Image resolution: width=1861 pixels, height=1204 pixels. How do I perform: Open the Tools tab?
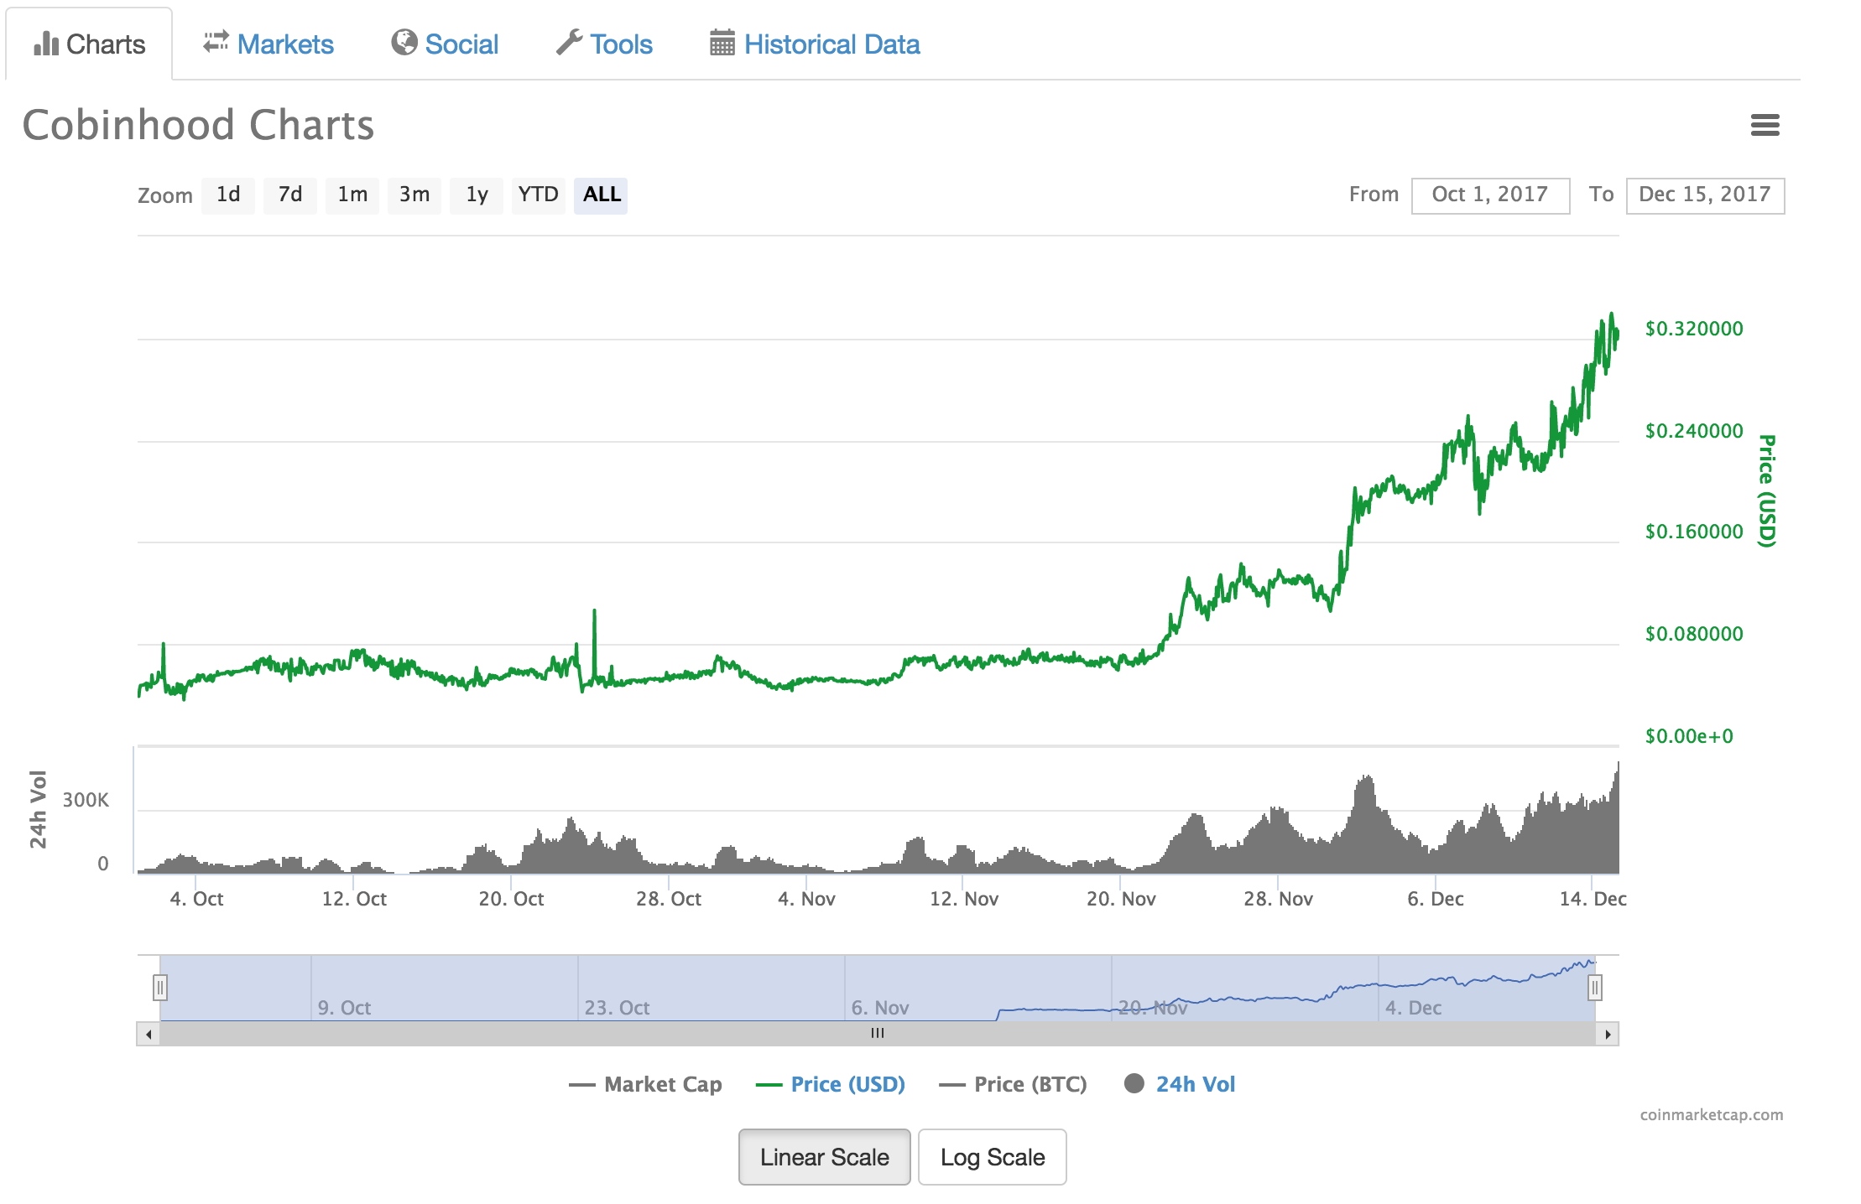[x=604, y=44]
